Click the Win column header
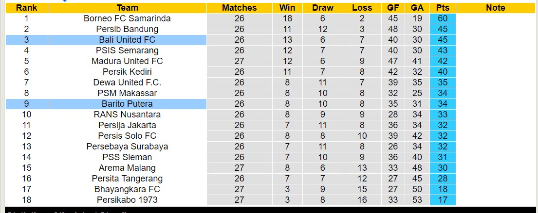Viewport: 538px width, 213px height. [287, 8]
